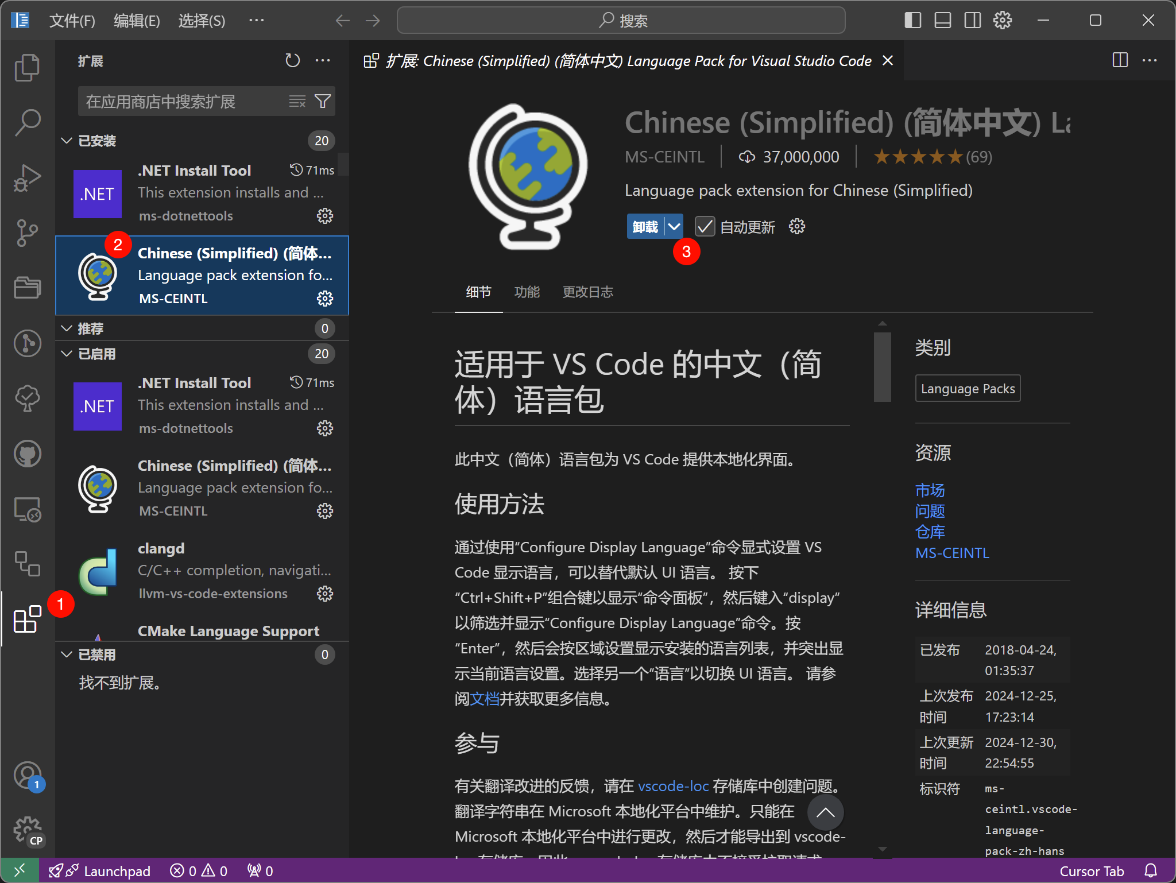Viewport: 1176px width, 883px height.
Task: Toggle the 自动更新 checkbox
Action: tap(705, 227)
